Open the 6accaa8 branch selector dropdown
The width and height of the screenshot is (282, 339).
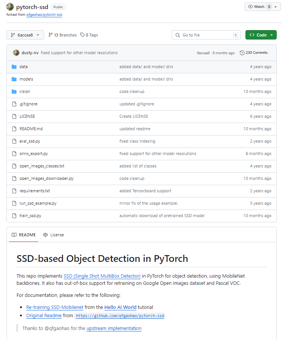[x=25, y=35]
